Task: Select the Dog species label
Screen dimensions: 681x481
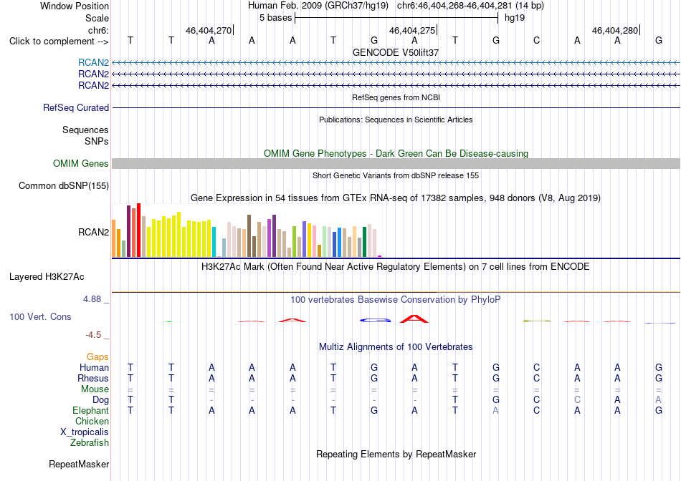Action: [x=101, y=400]
